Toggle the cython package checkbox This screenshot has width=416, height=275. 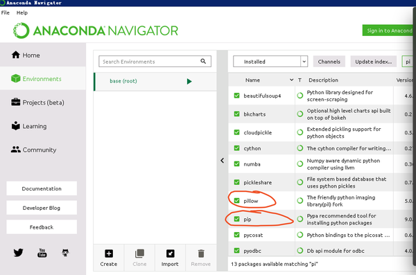[x=236, y=148]
